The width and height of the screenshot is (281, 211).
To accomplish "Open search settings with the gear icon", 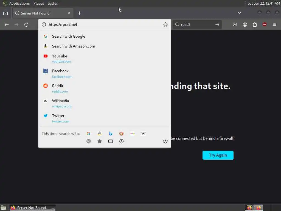I will coord(165,141).
